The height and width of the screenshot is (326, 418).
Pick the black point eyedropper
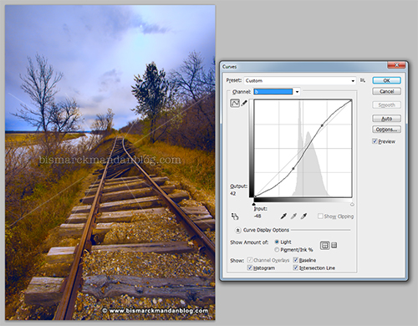283,216
